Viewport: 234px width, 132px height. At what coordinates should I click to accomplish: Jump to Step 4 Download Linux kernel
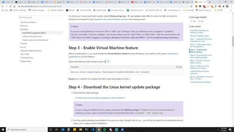(201, 56)
